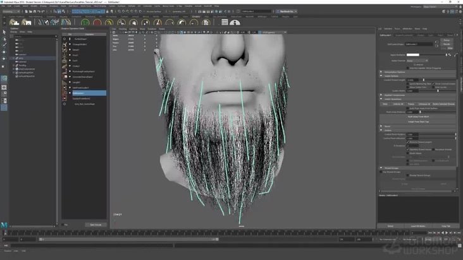Enable Ignore Backfacing Strands checkbox
The width and height of the screenshot is (463, 260).
[408, 84]
